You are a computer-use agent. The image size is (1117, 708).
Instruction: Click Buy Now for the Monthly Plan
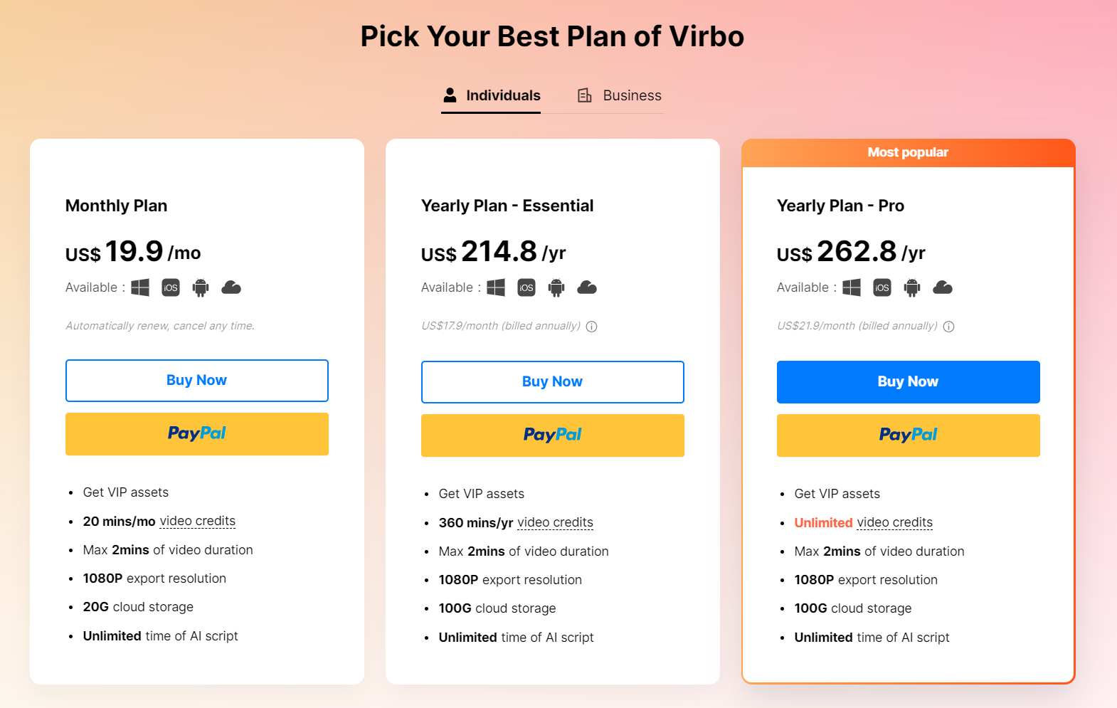coord(196,380)
